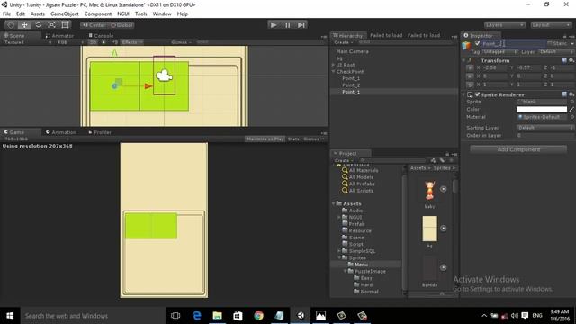This screenshot has height=324, width=576.
Task: Toggle scene audio speaker icon
Action: coord(115,42)
